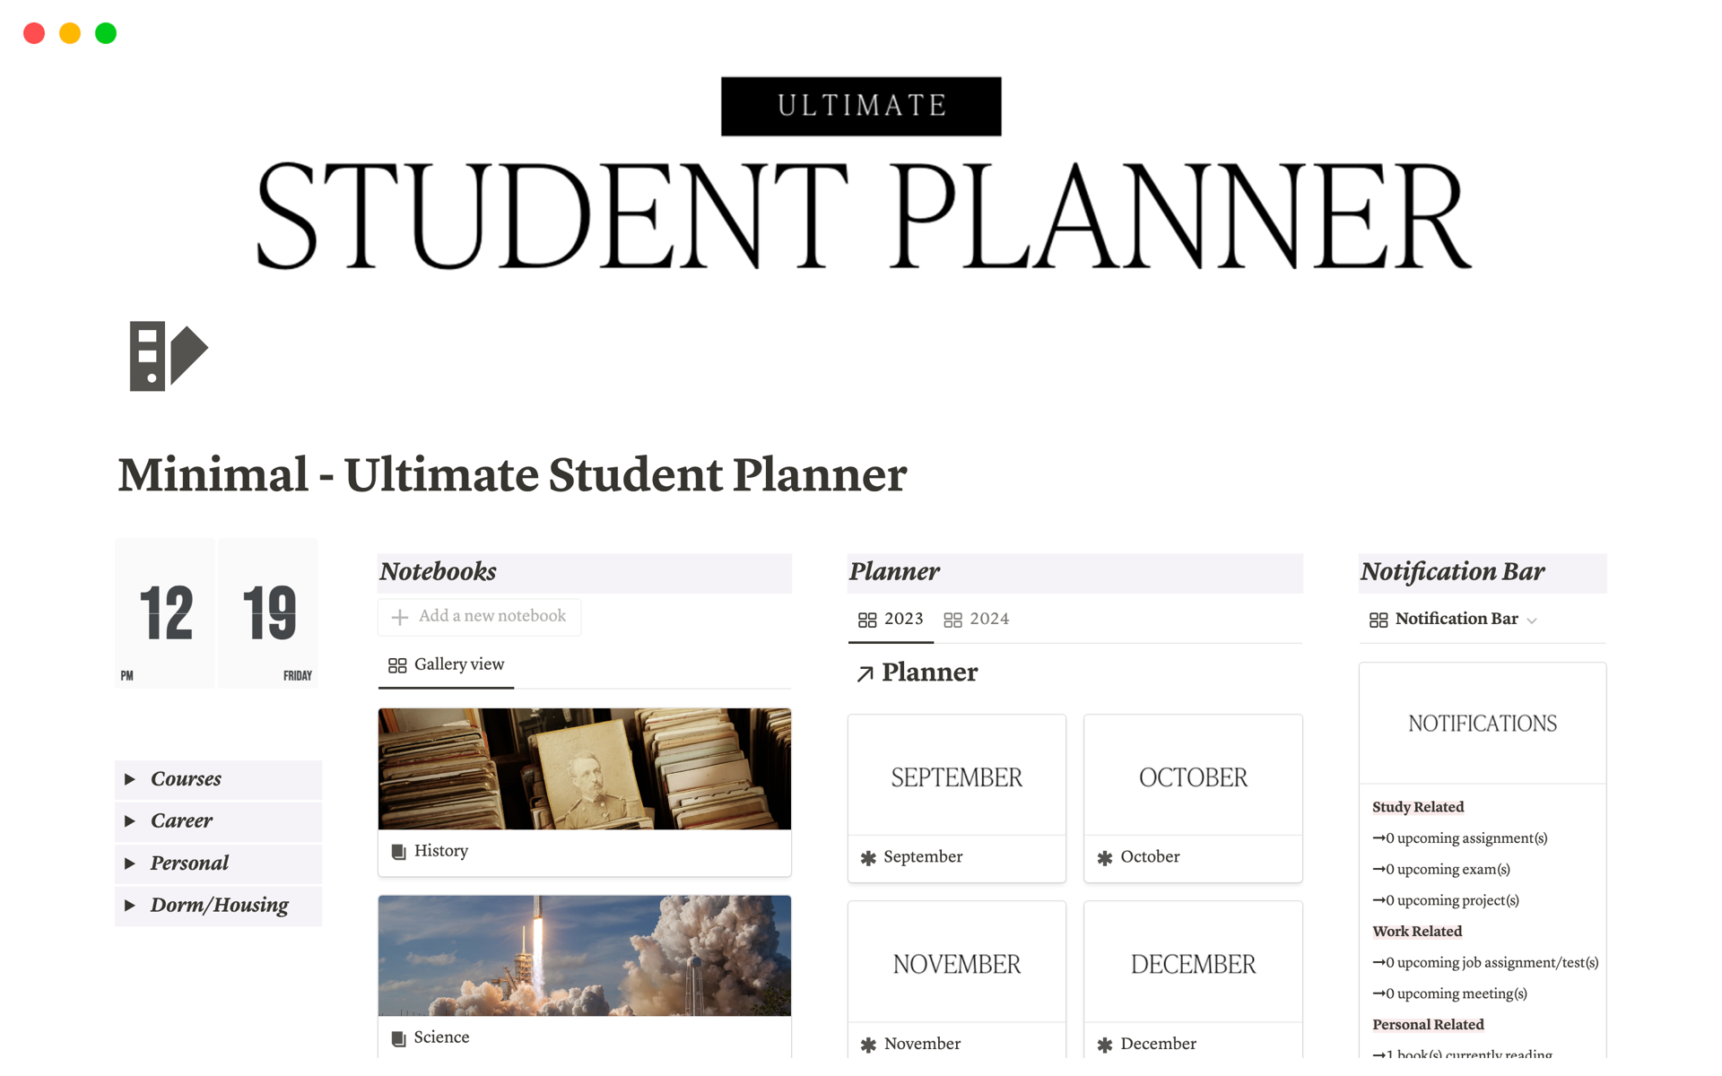Viewport: 1722px width, 1076px height.
Task: Click the Gallery view icon in Notebooks
Action: pyautogui.click(x=396, y=664)
